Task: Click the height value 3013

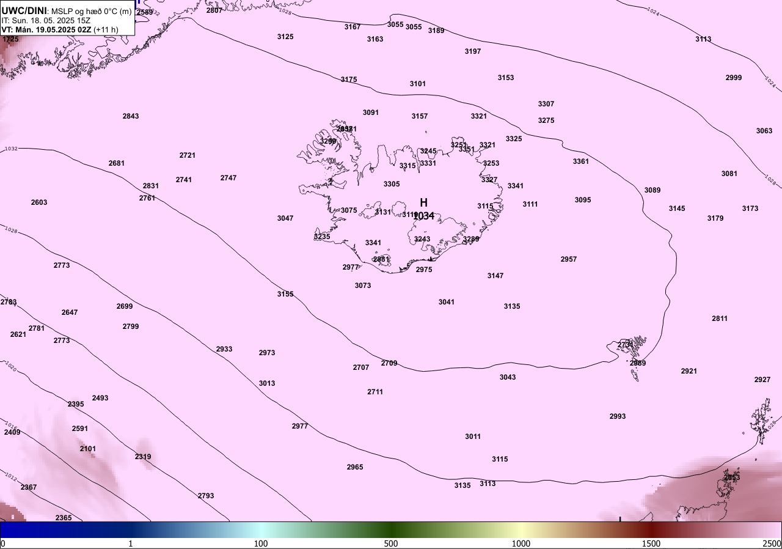Action: 267,383
